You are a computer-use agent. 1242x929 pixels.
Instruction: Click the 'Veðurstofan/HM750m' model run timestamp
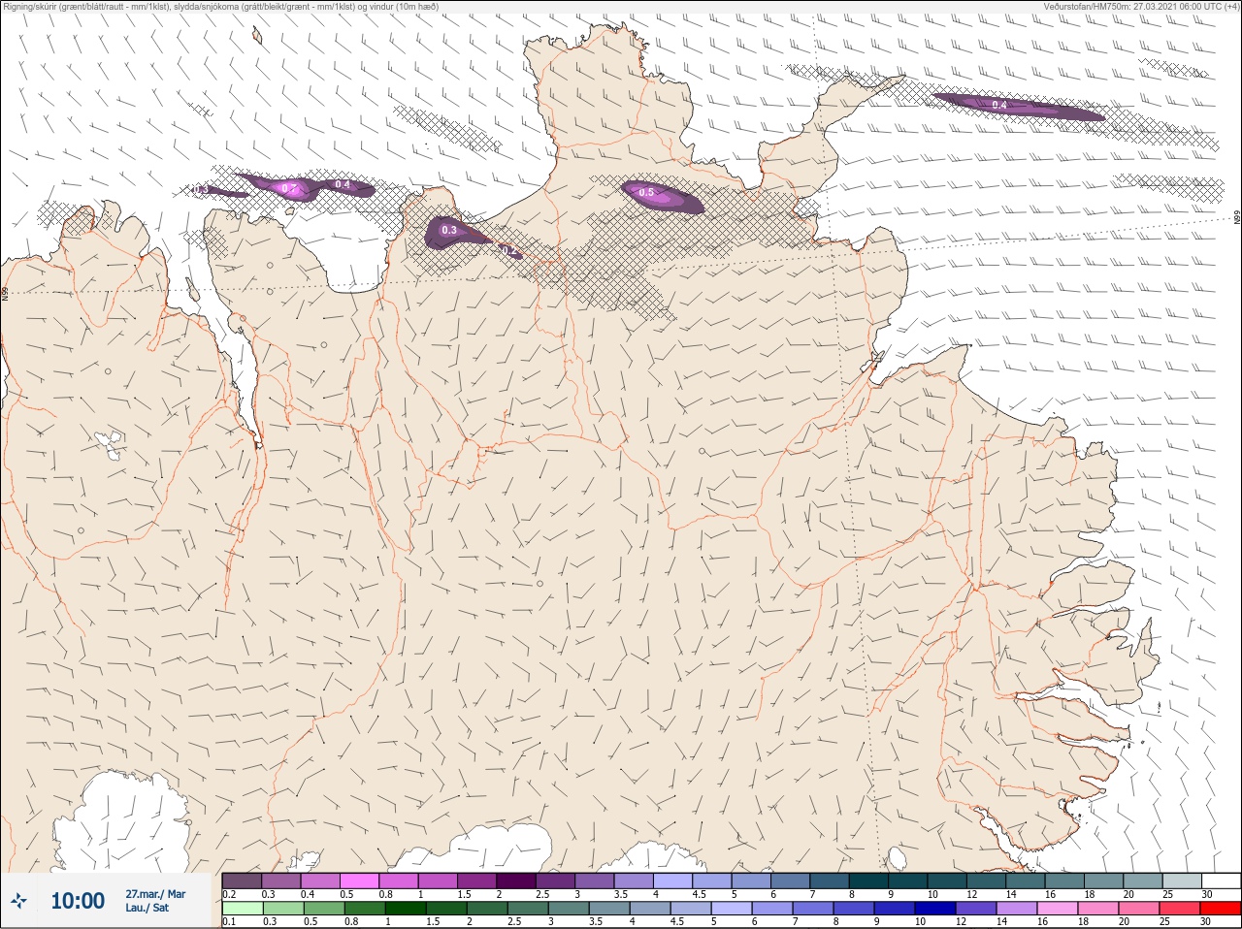coord(1140,6)
